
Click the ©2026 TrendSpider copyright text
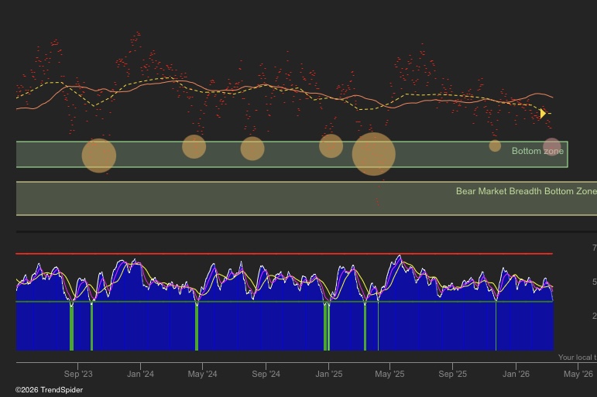coord(49,390)
